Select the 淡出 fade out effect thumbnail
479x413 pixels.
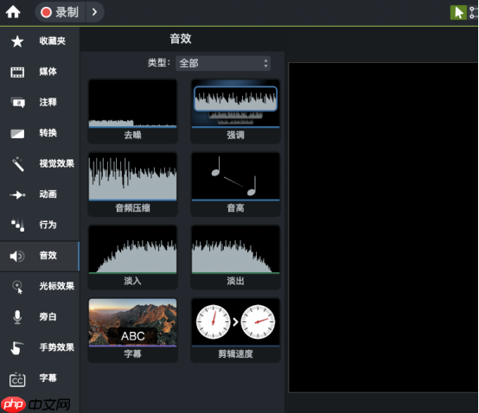click(235, 250)
